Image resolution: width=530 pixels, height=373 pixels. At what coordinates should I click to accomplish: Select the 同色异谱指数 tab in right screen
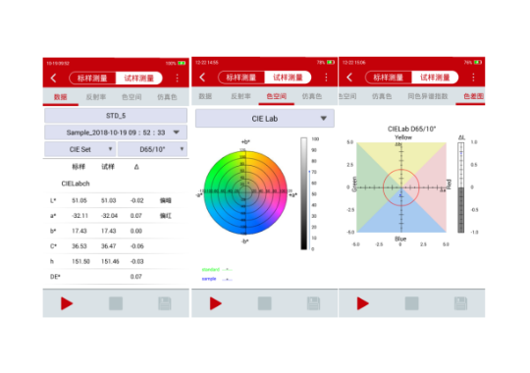click(428, 96)
